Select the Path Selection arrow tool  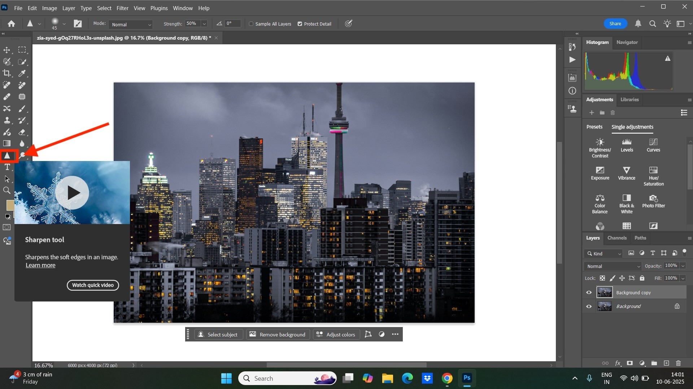coord(7,179)
